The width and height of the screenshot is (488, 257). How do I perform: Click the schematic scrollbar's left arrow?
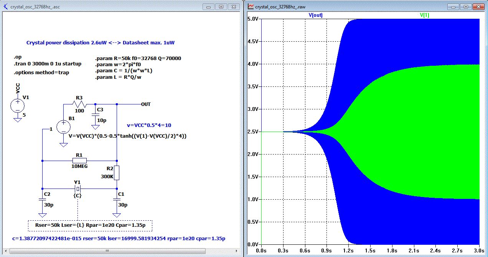(x=6, y=251)
